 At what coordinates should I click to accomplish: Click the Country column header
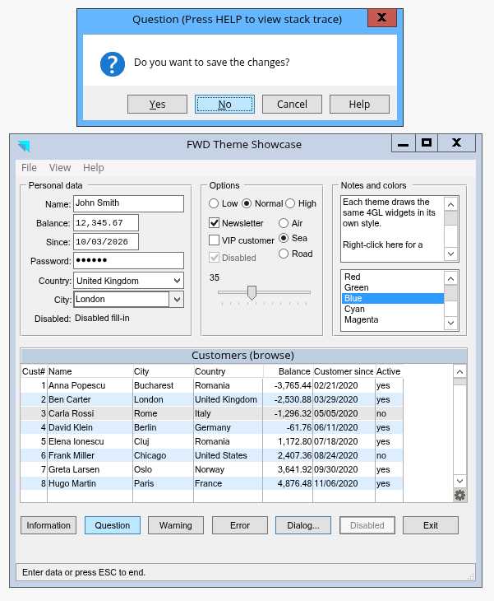click(228, 371)
